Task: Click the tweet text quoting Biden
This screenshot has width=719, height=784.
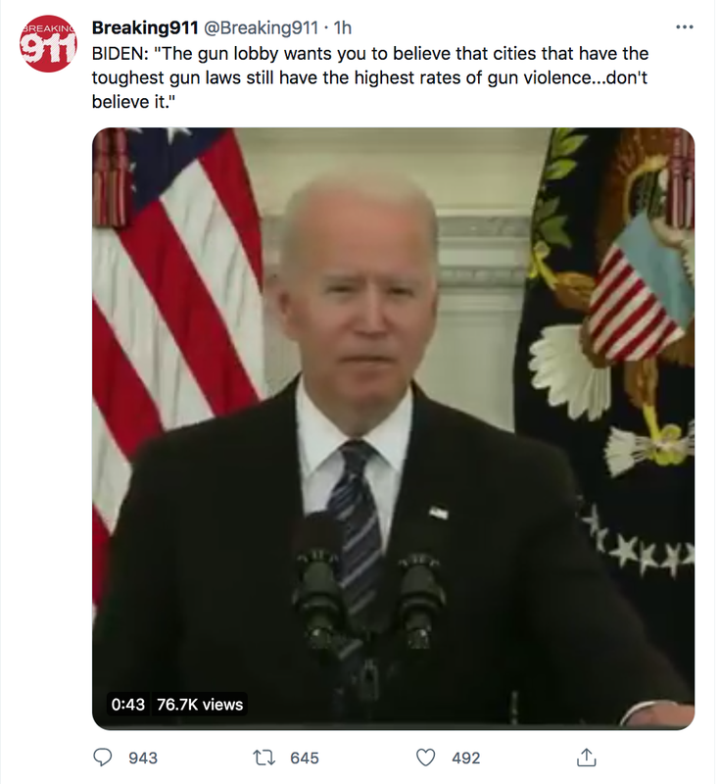Action: pos(370,77)
